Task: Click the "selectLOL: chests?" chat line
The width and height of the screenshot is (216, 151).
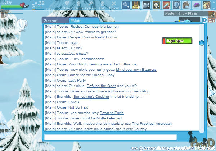Action: (67, 54)
